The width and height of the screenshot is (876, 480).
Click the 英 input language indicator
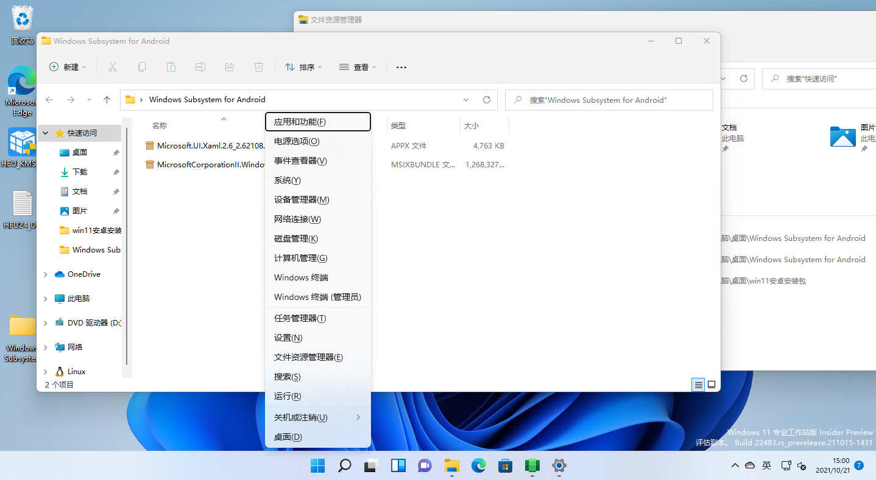point(767,465)
